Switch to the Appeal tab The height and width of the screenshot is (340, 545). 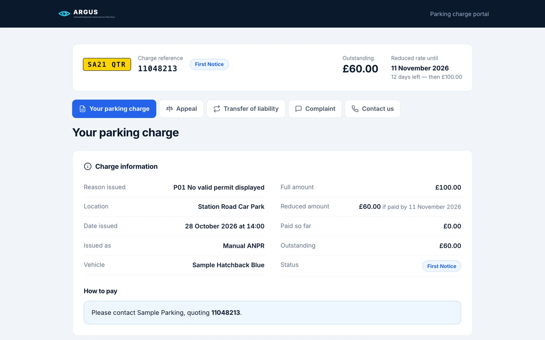182,109
